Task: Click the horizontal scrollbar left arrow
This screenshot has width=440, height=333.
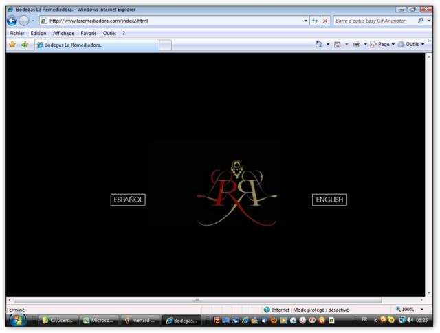Action: [10, 300]
